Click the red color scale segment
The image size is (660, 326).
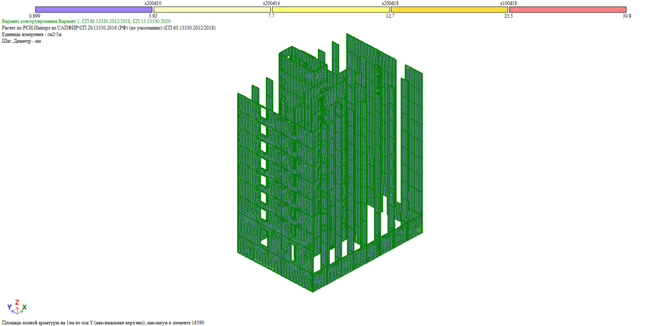(567, 10)
